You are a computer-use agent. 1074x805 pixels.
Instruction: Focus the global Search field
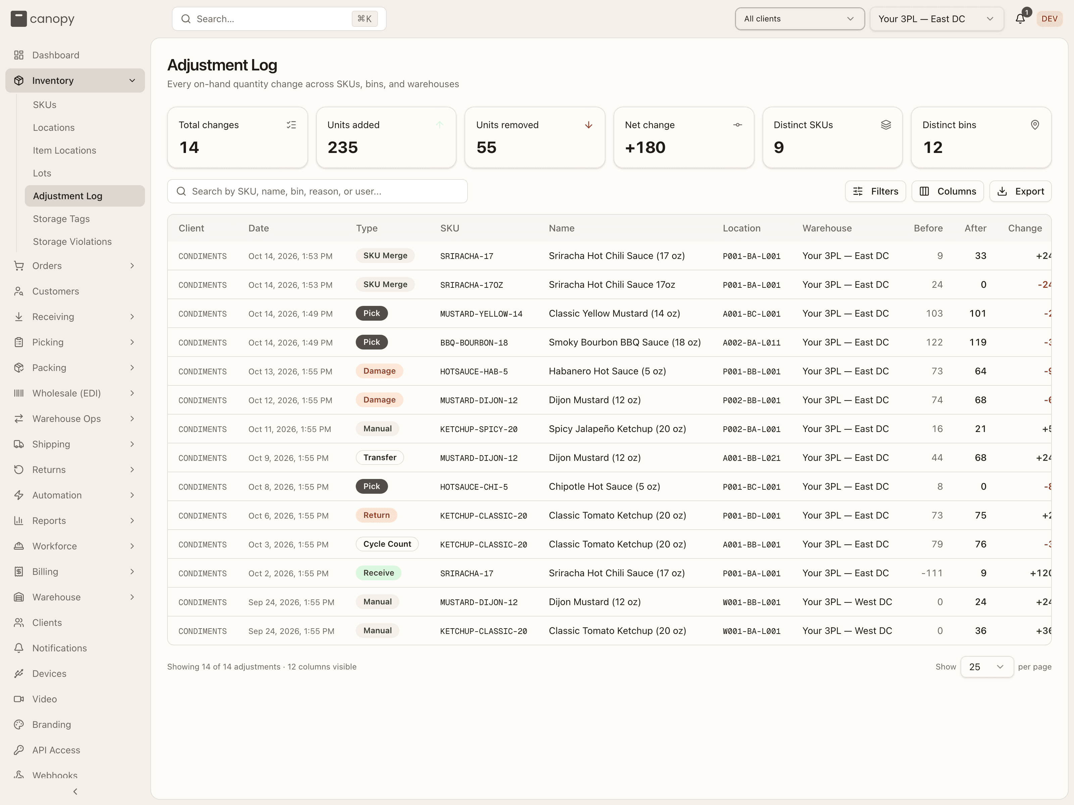[x=279, y=19]
